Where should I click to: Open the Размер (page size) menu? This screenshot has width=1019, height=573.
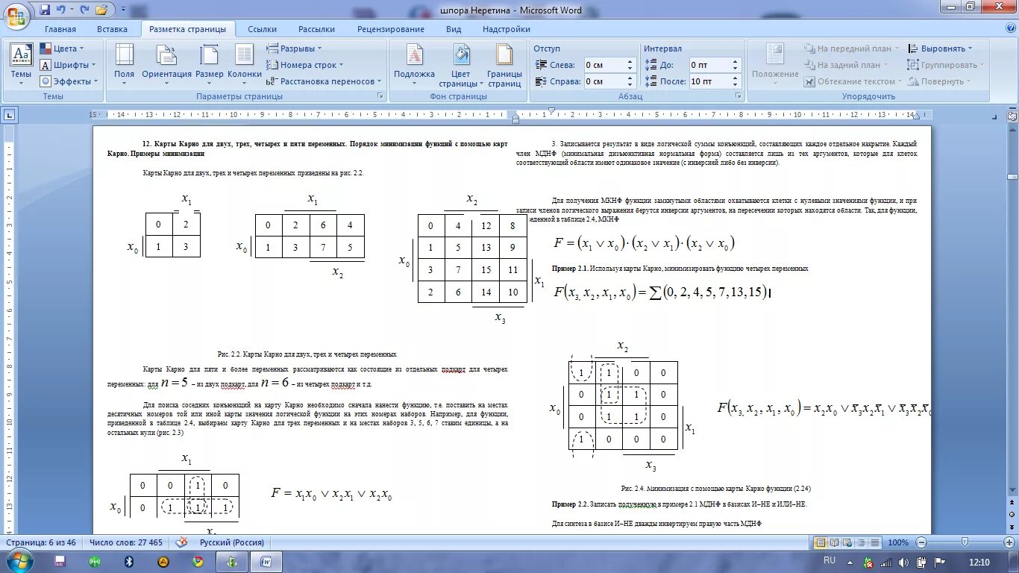(x=210, y=64)
